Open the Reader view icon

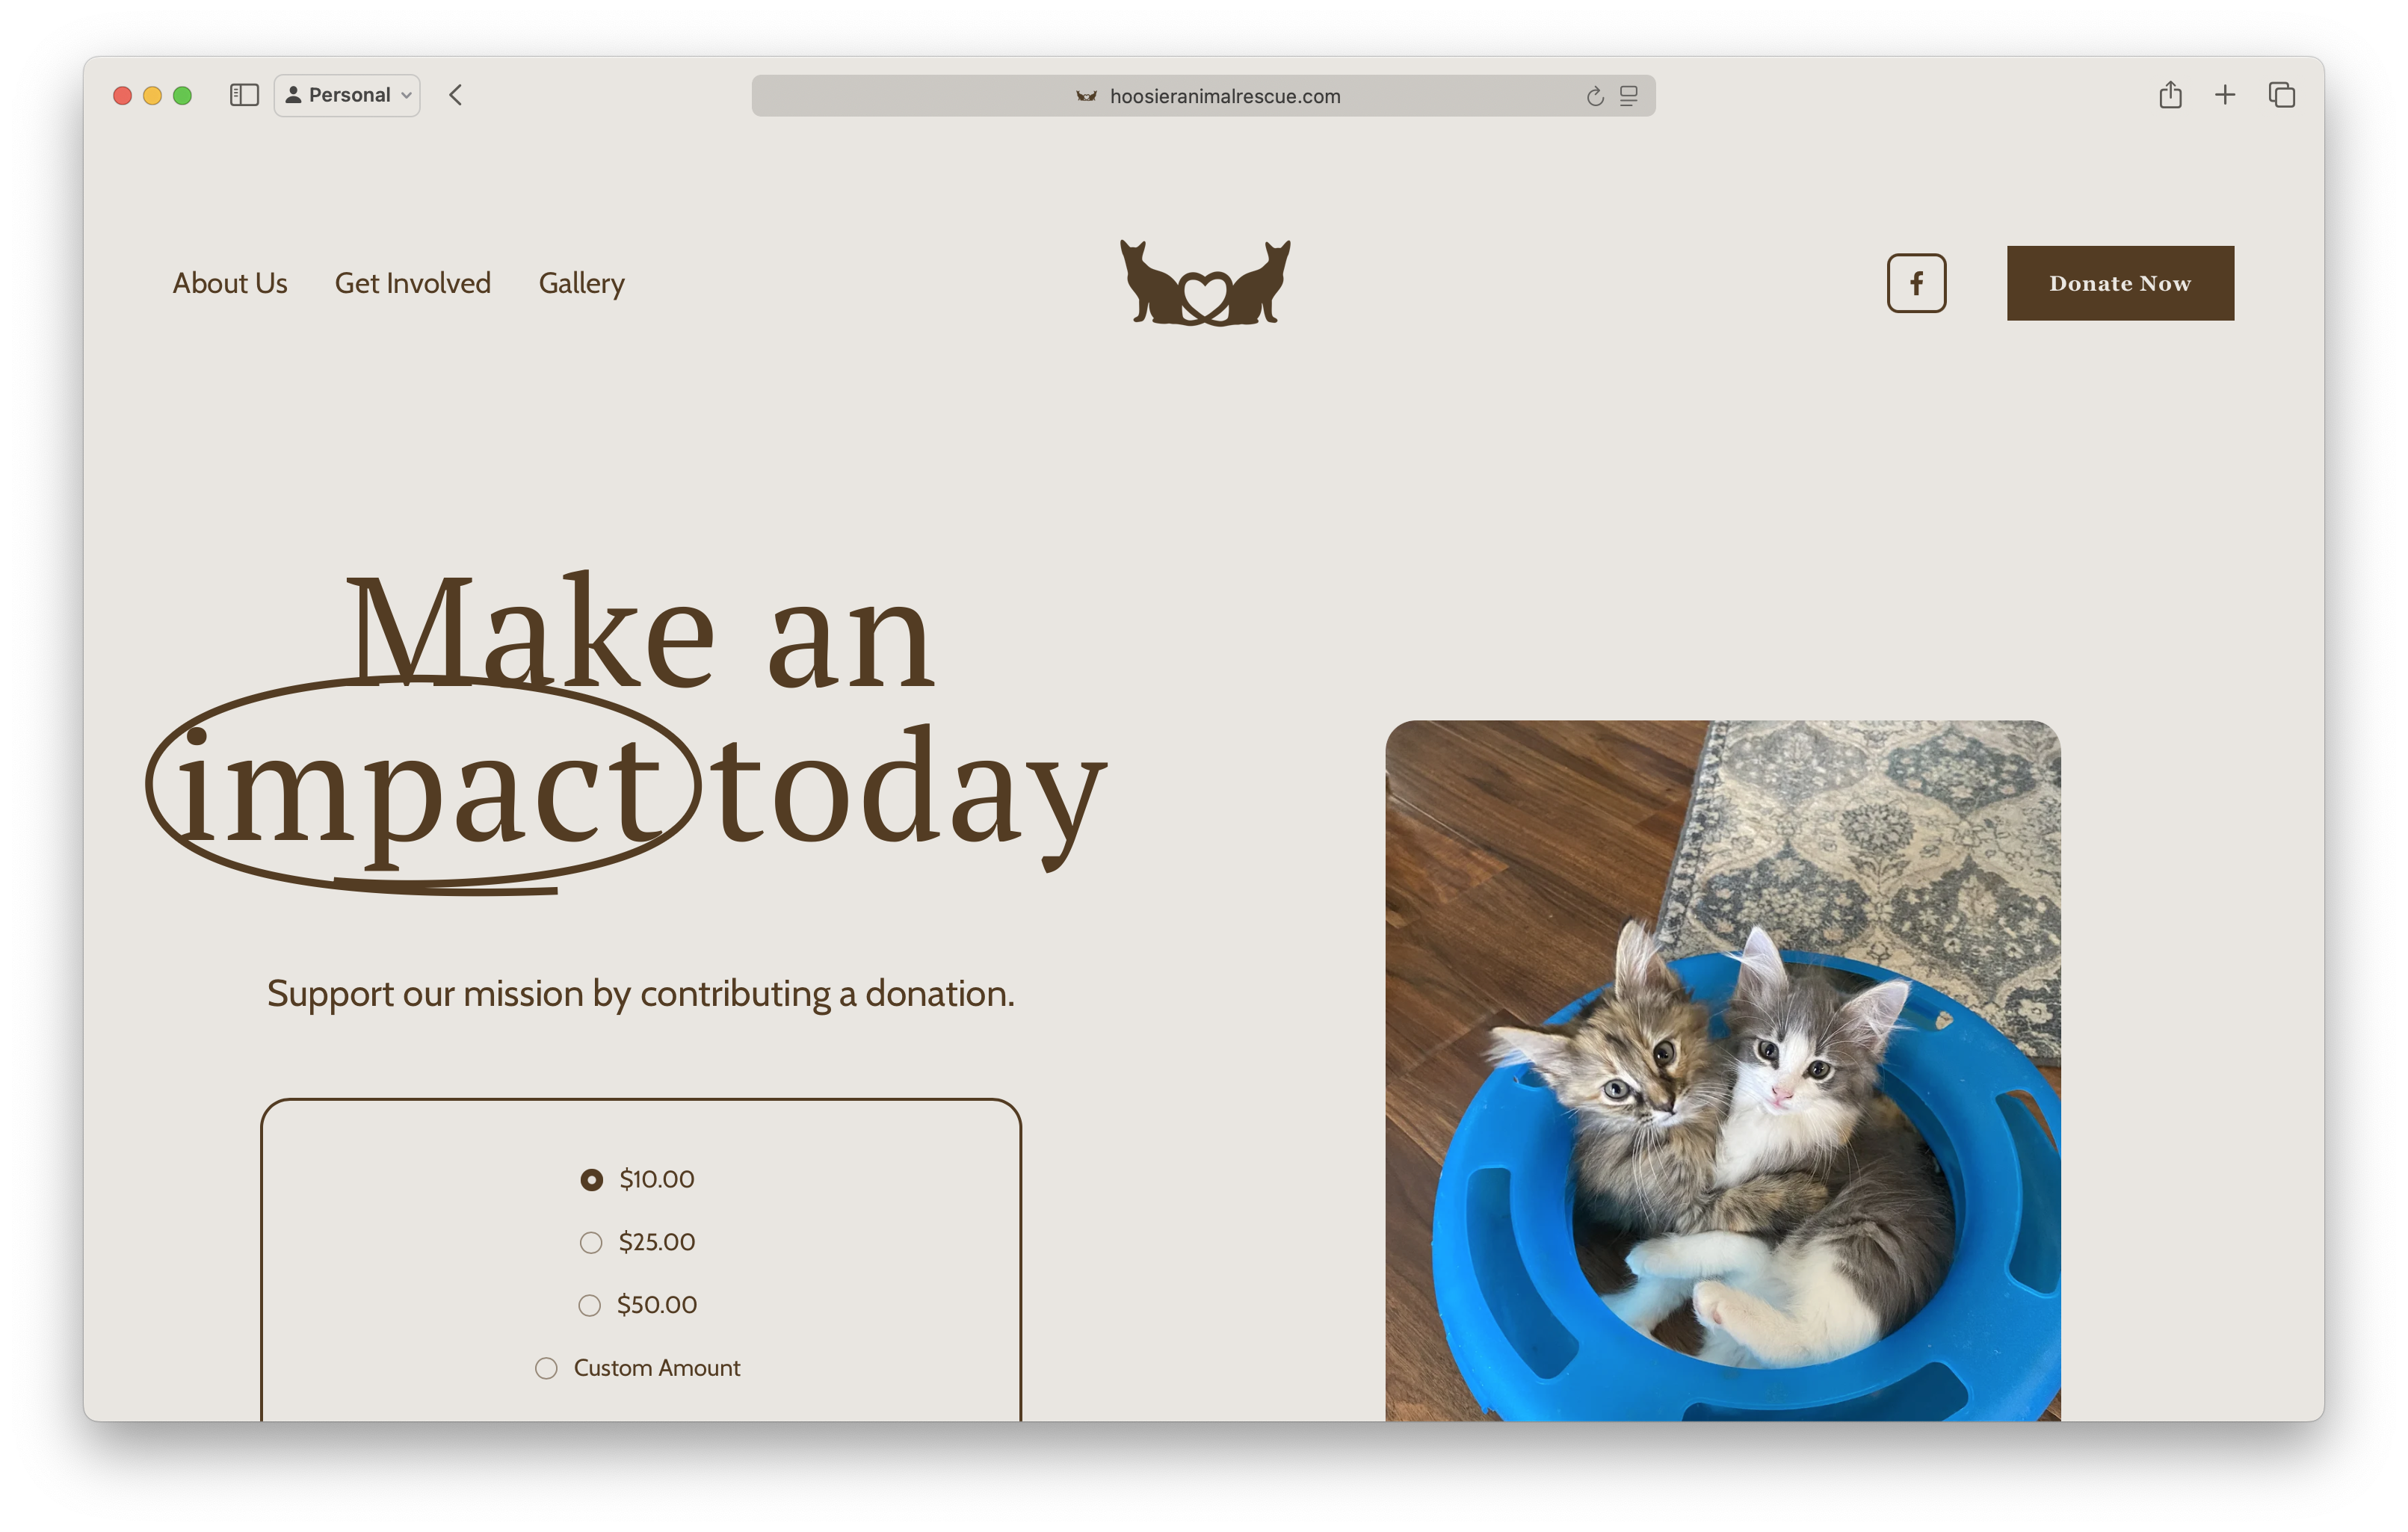coord(1629,96)
